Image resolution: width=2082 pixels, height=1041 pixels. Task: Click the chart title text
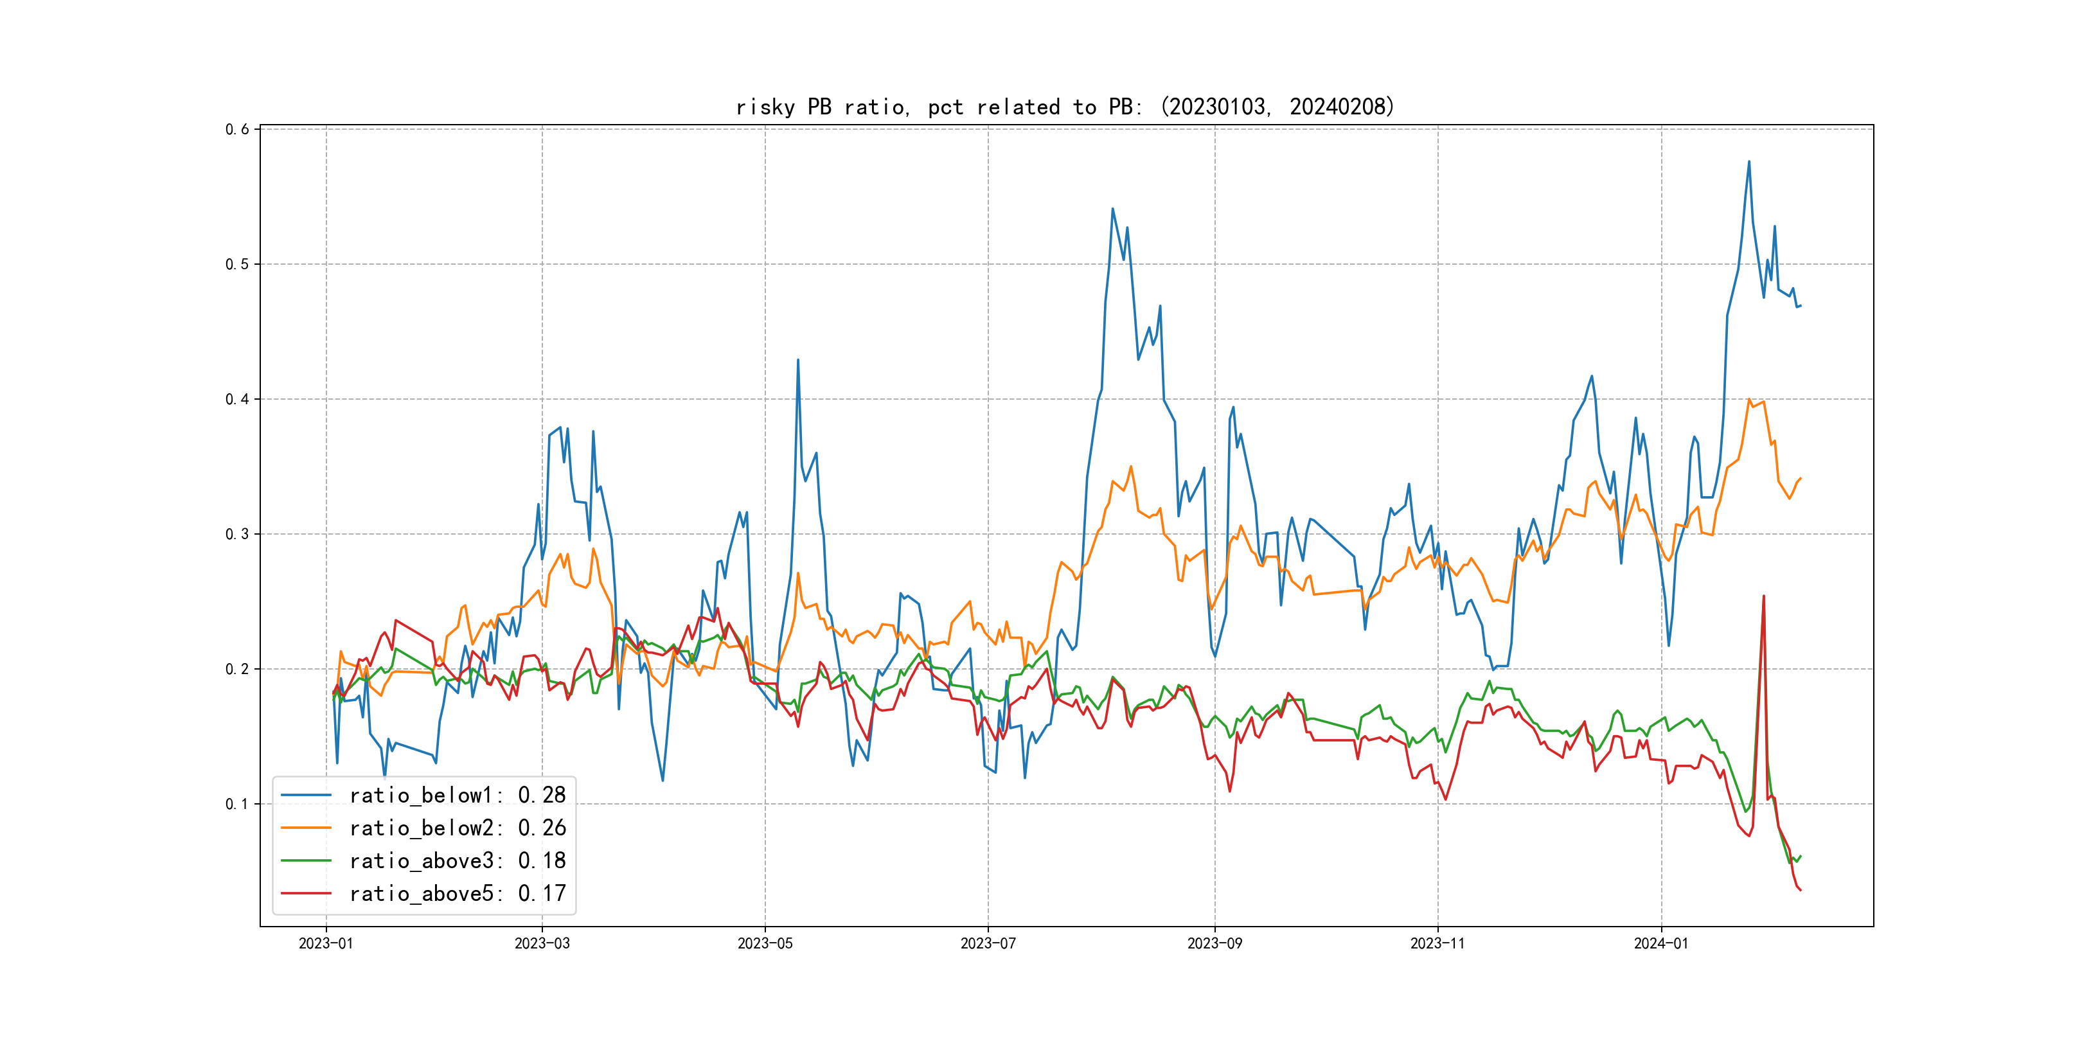[1065, 107]
